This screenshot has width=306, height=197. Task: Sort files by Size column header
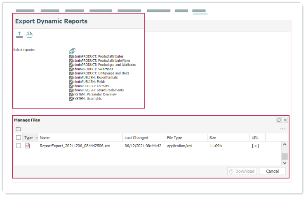[x=213, y=138]
